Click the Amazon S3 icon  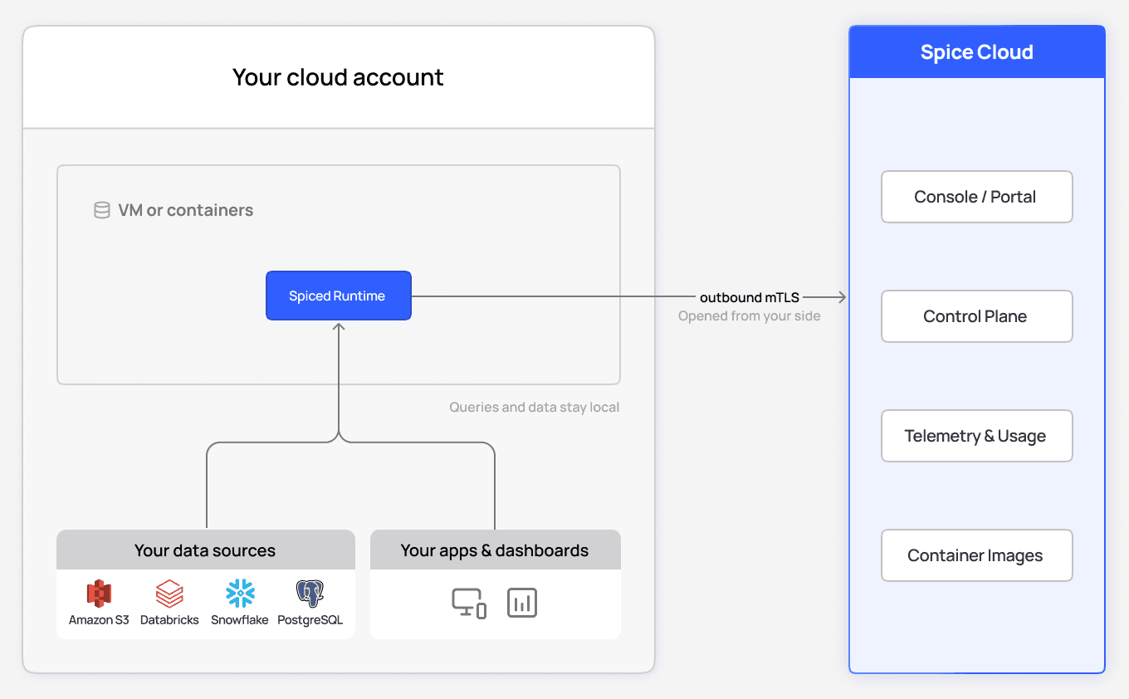[x=99, y=594]
